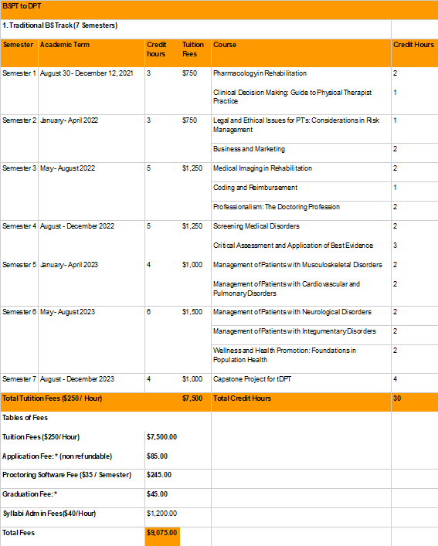Select the 'Semester 4' row label
Screen dimensions: 438x546
click(19, 226)
